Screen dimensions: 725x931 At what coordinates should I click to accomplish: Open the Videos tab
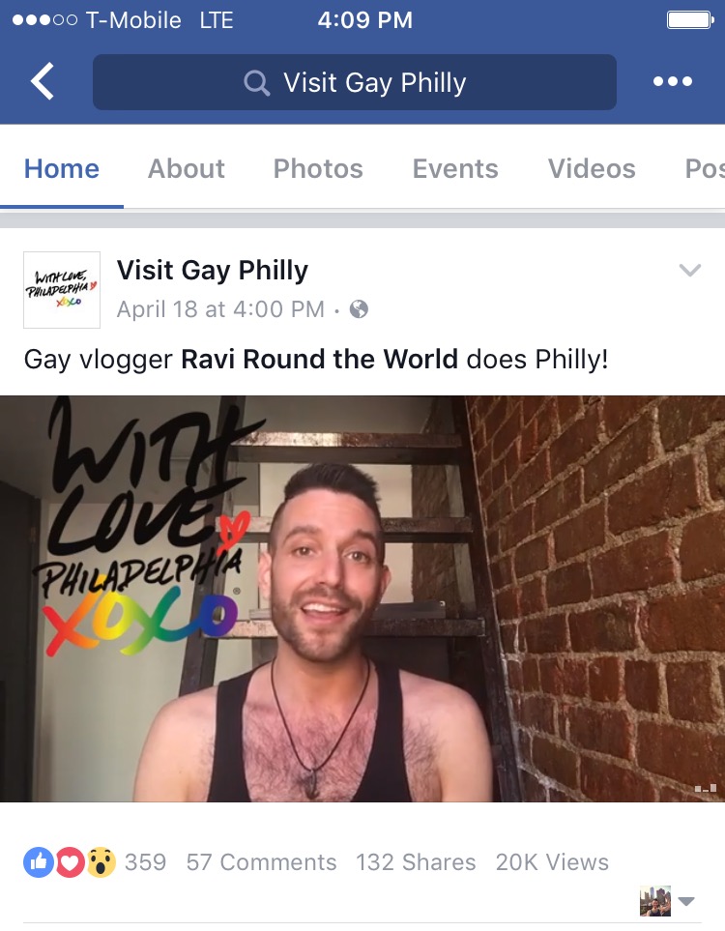pos(592,168)
